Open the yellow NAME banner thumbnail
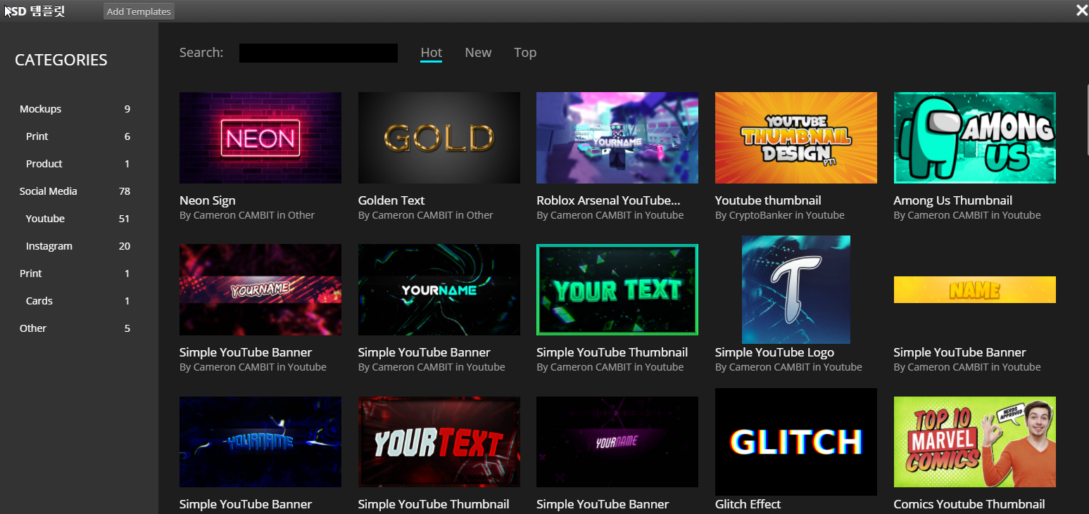Viewport: 1089px width, 514px height. point(975,290)
